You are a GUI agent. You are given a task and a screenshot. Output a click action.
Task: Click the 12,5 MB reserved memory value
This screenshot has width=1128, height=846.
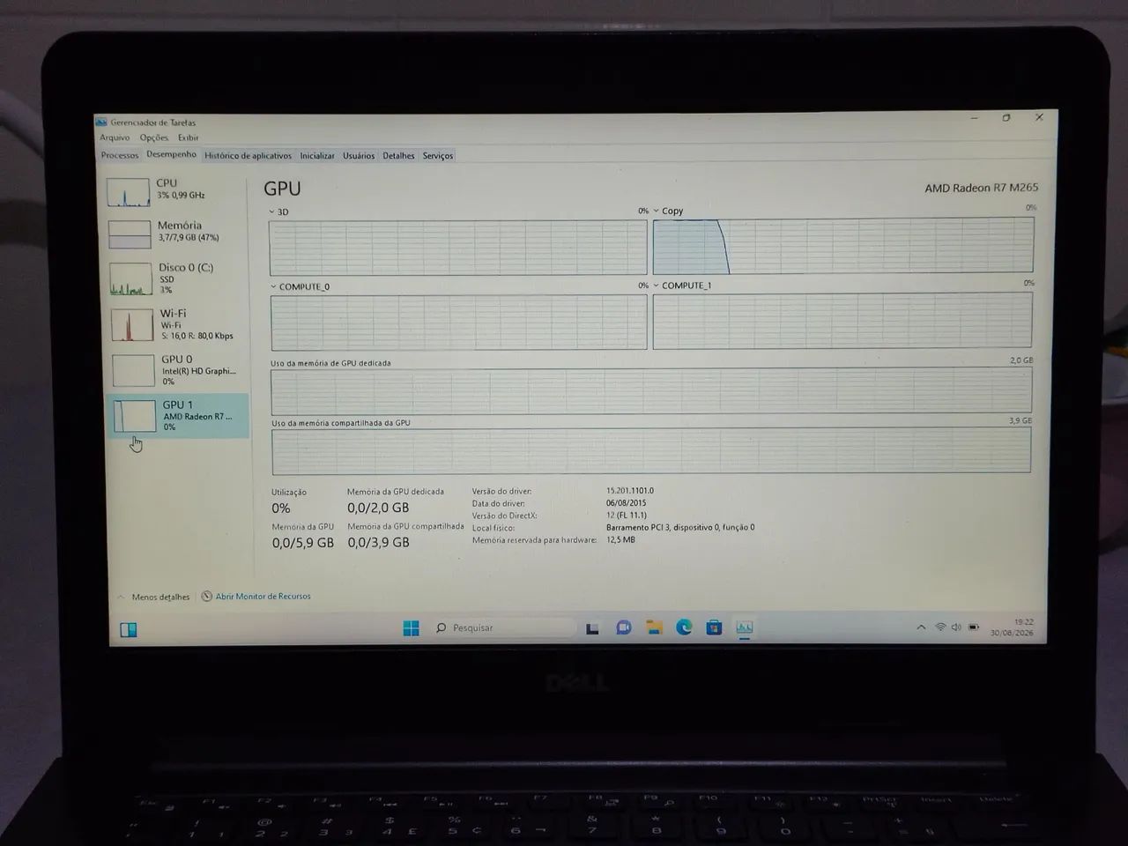(620, 539)
